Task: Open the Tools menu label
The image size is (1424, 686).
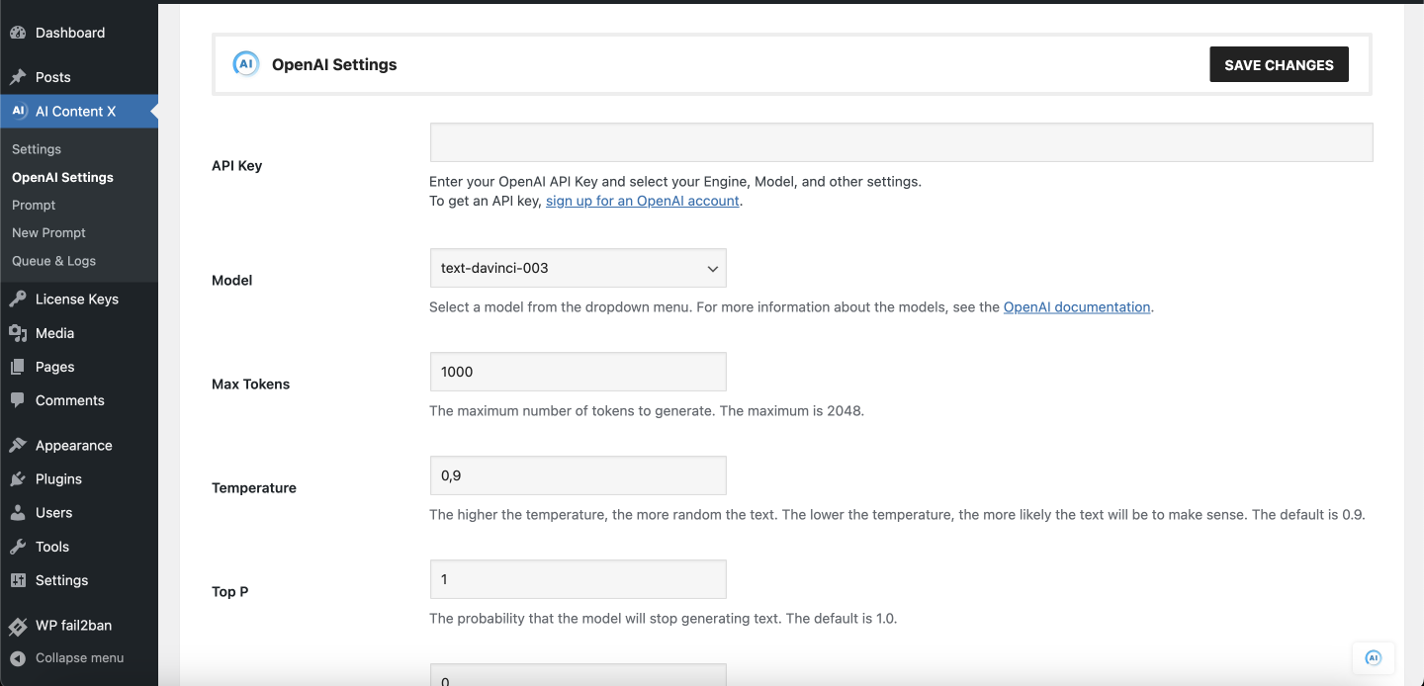Action: pos(52,547)
